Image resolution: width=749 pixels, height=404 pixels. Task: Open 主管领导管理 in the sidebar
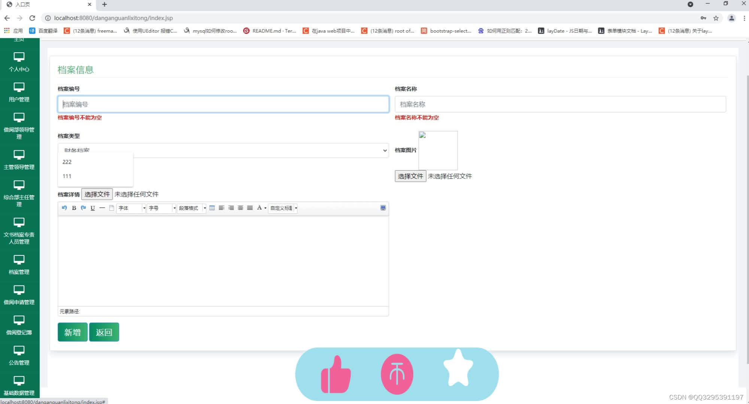pyautogui.click(x=19, y=160)
